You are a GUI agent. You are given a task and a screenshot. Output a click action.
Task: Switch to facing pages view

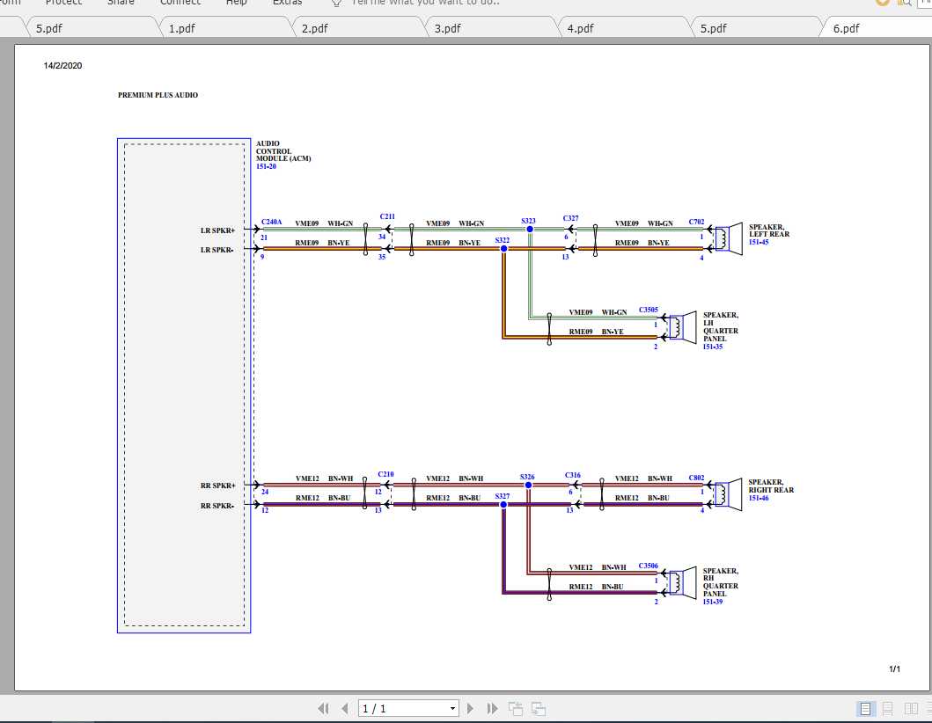coord(909,708)
